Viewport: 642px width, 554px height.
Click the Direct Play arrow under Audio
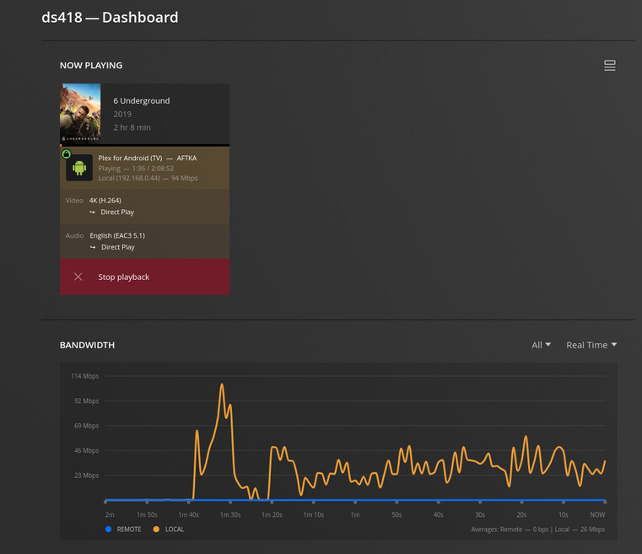[x=93, y=247]
